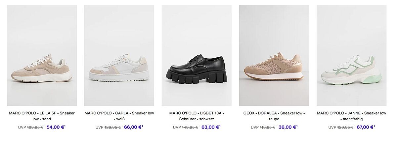The image size is (397, 148).
Task: Click the 36,00 € sale price
Action: coord(288,127)
